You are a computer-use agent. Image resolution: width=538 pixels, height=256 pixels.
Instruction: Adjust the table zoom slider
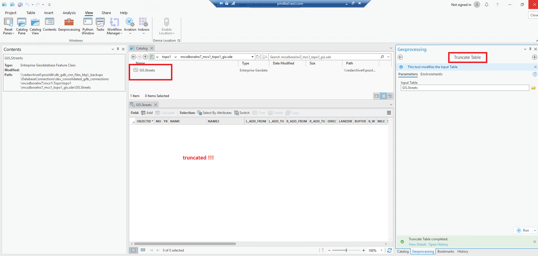pos(346,250)
